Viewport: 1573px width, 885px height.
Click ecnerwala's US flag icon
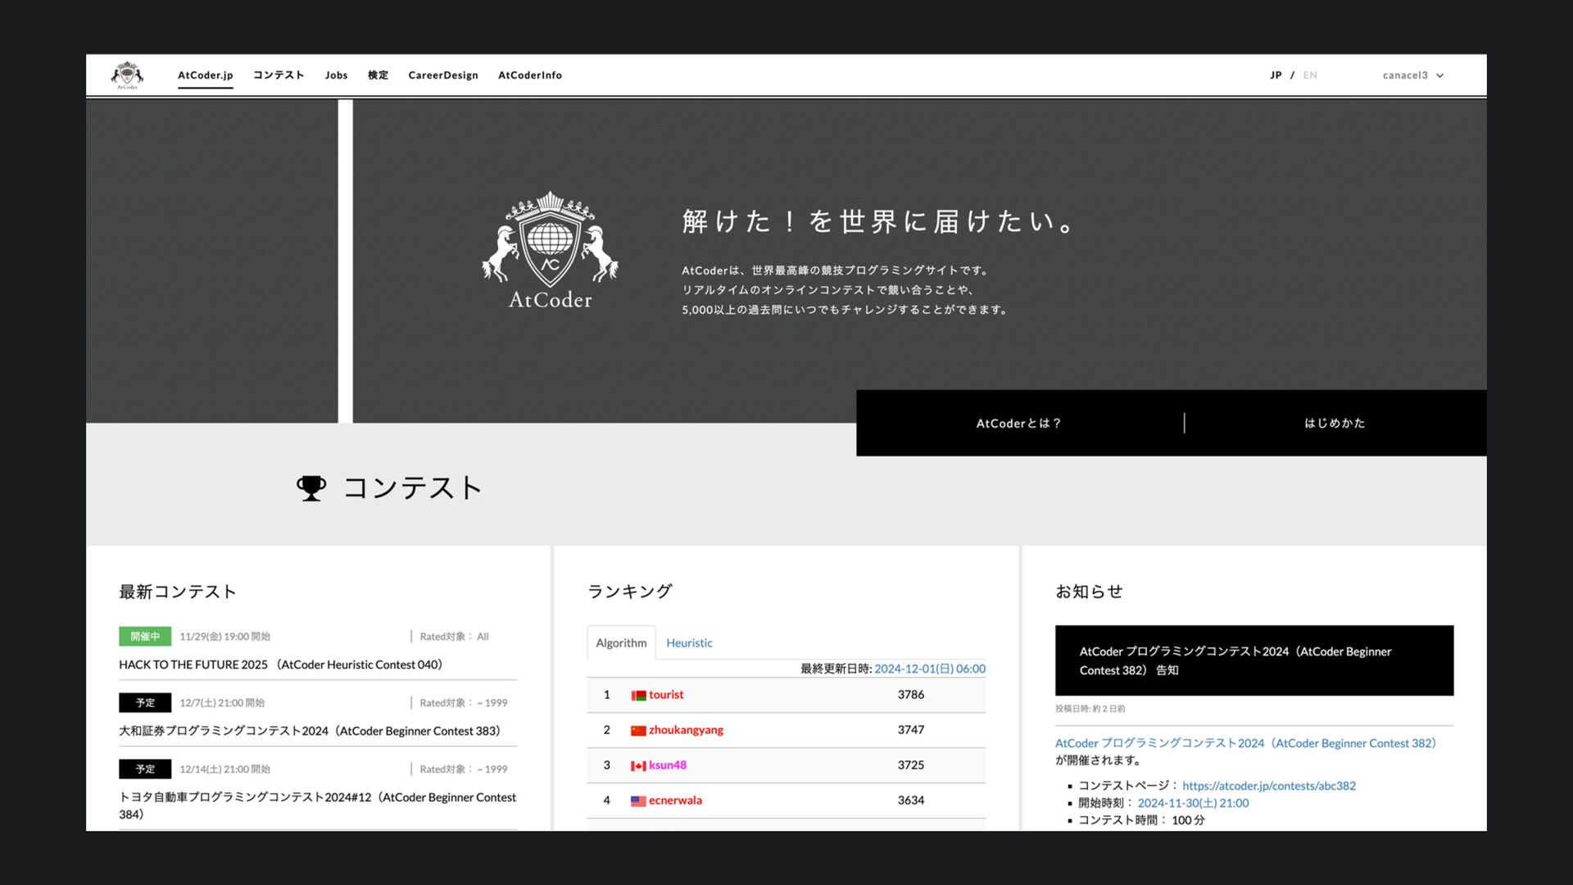638,801
